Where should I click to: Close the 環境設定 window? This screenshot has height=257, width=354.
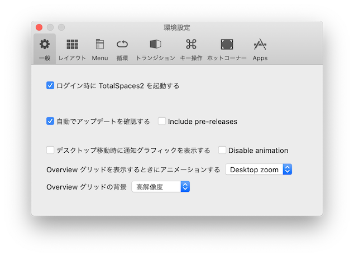coord(39,27)
